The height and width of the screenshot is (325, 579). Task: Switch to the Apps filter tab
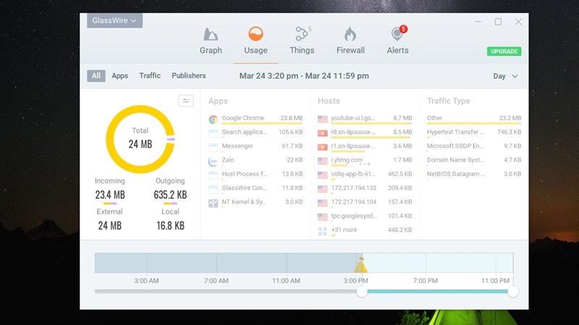[119, 76]
